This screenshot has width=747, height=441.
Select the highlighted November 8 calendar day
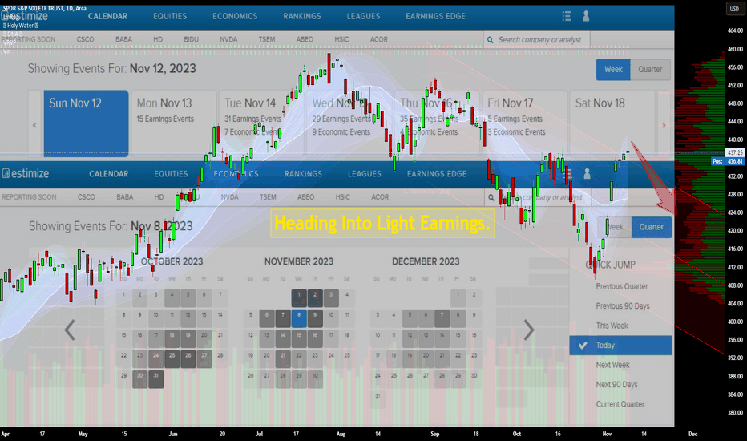(x=299, y=318)
